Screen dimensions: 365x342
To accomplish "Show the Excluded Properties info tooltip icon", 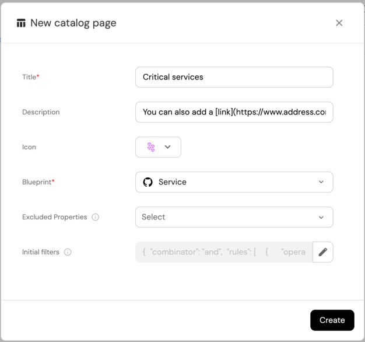I will click(x=96, y=217).
